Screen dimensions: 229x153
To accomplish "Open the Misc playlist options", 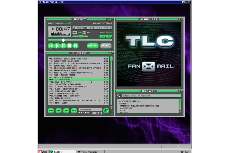I will (74, 111).
